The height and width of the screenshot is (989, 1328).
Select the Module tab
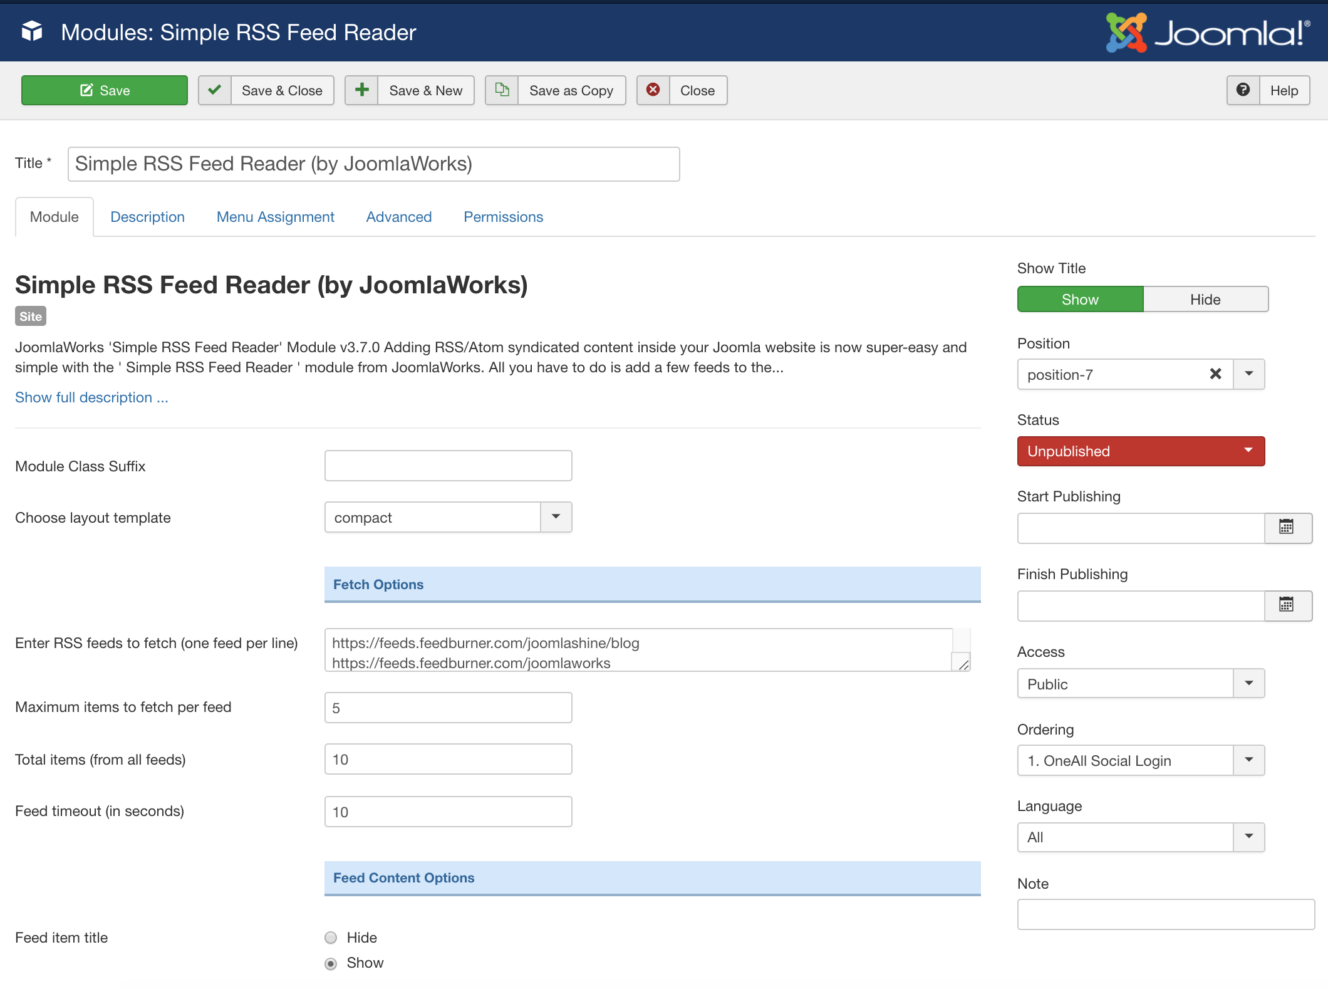coord(54,217)
